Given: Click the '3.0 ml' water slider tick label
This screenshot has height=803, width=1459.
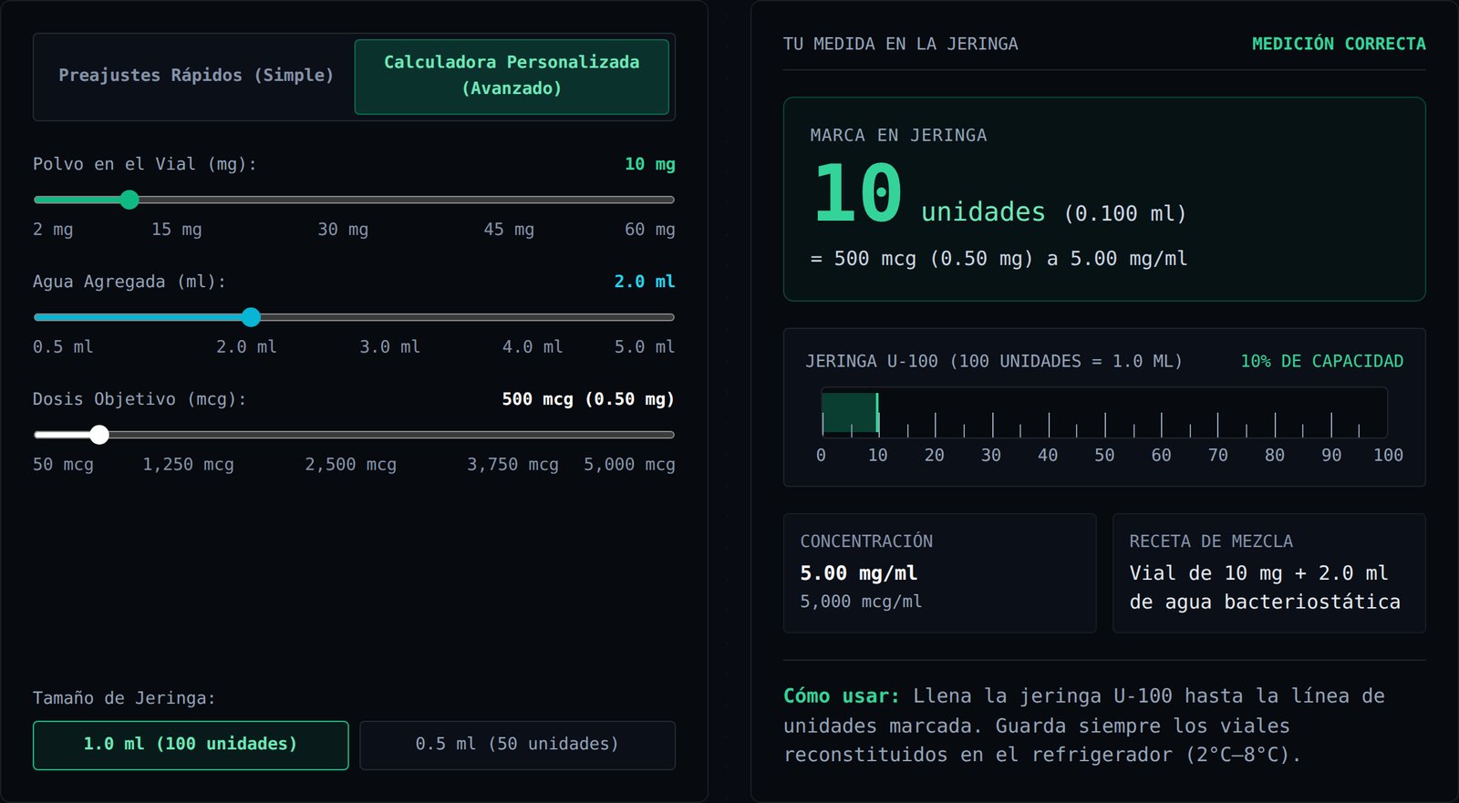Looking at the screenshot, I should 390,347.
